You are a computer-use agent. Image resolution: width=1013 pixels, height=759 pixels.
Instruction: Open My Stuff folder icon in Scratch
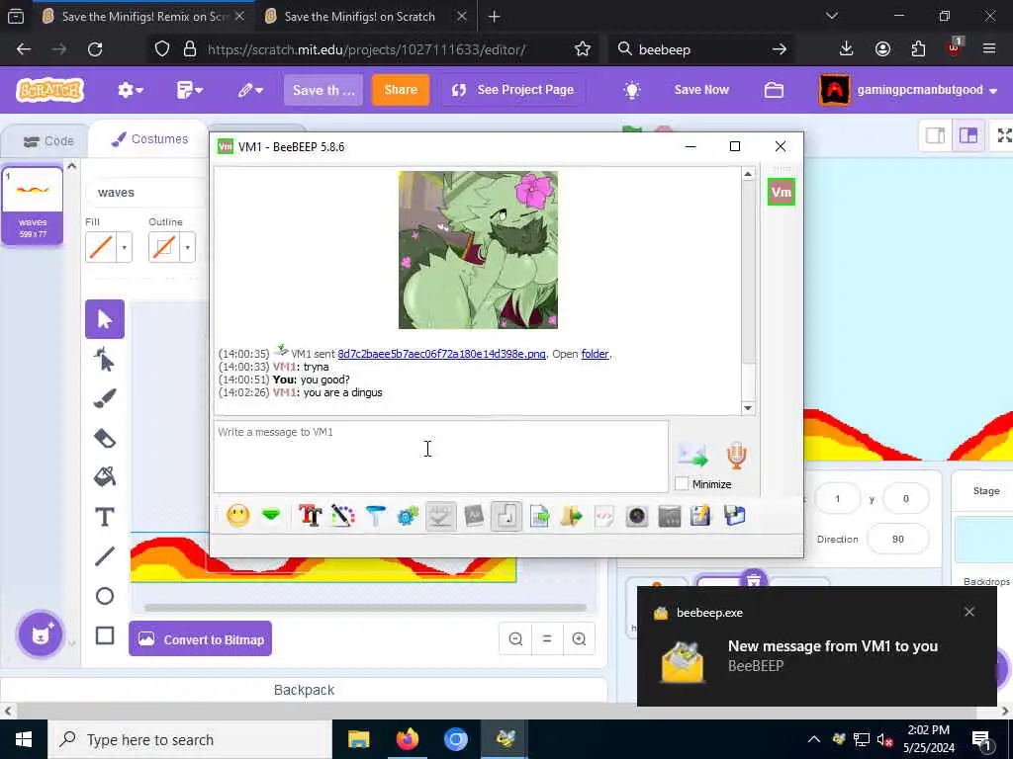tap(774, 90)
